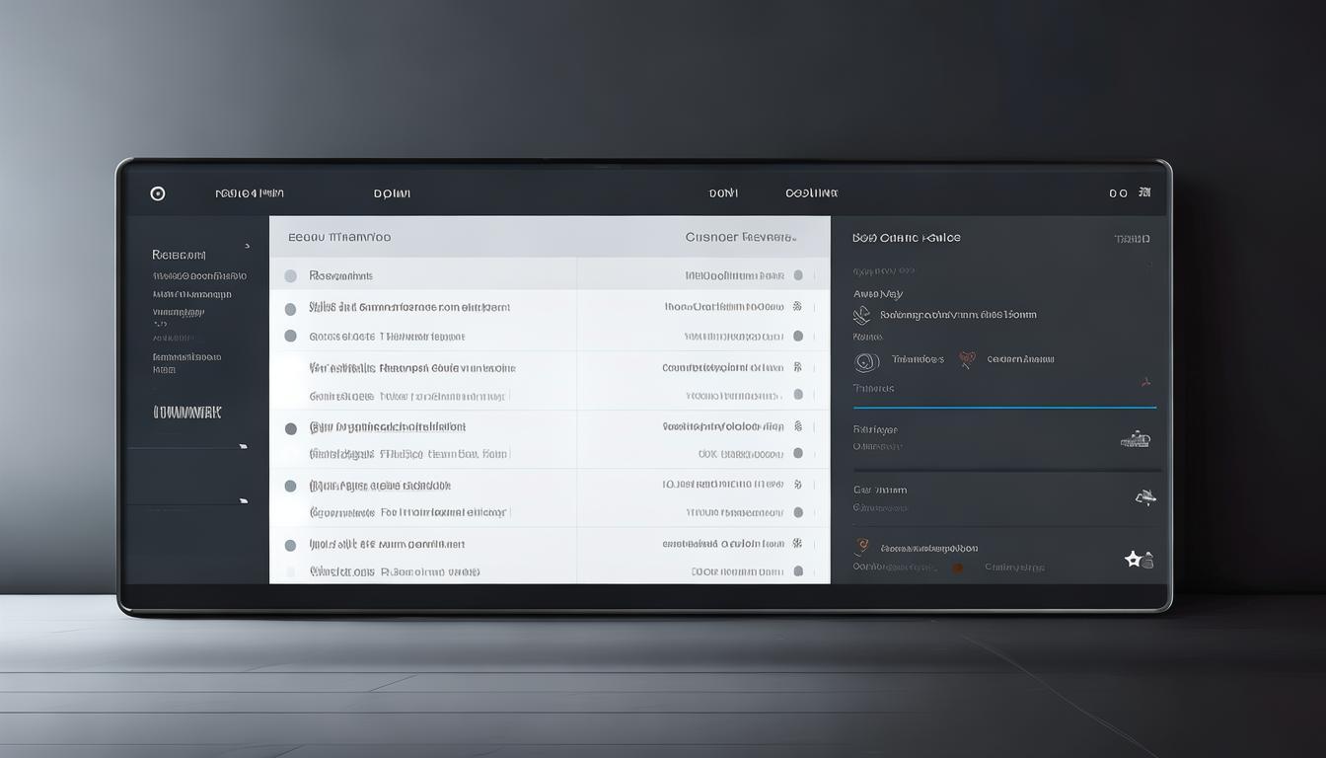
Task: Click the blue progress line in right panel
Action: tap(1004, 407)
